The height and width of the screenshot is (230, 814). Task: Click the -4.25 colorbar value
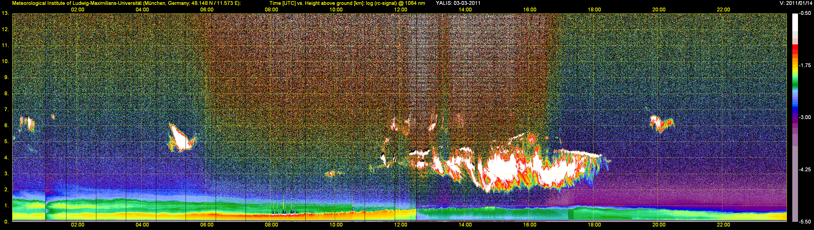tap(805, 169)
